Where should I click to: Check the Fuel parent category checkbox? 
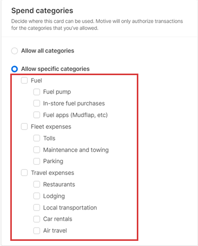point(24,80)
